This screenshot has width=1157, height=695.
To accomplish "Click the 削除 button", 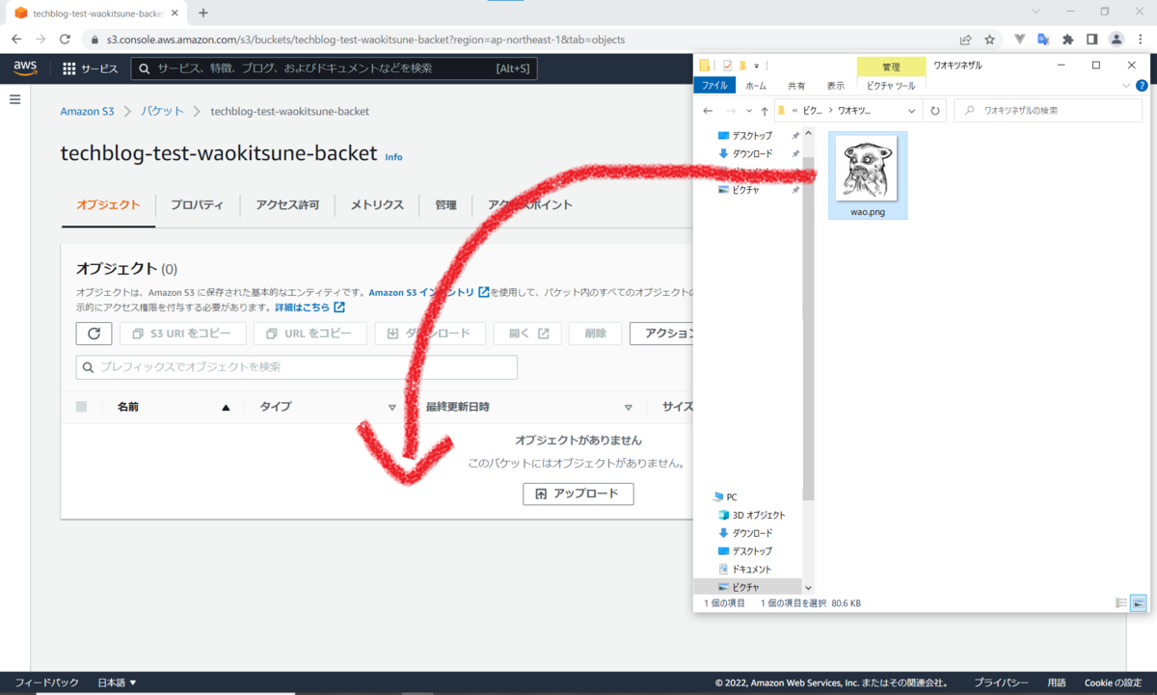I will coord(595,334).
